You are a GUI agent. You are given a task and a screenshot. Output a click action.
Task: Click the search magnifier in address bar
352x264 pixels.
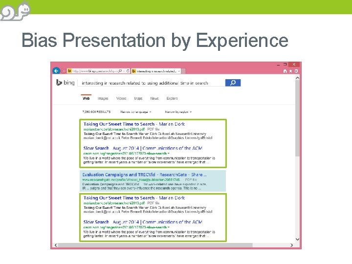pyautogui.click(x=120, y=71)
